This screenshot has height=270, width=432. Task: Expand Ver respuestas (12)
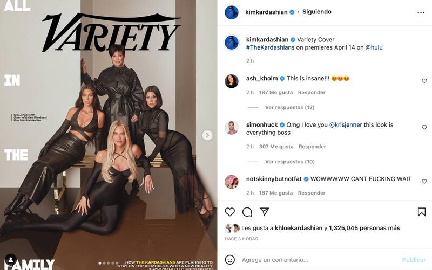tap(290, 107)
